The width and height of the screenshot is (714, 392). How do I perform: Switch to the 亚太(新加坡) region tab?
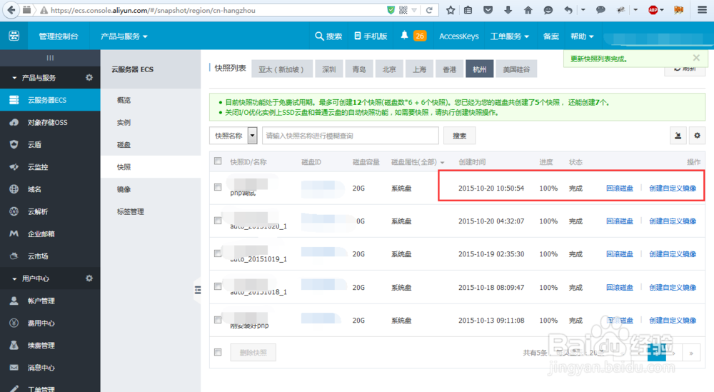(x=282, y=69)
